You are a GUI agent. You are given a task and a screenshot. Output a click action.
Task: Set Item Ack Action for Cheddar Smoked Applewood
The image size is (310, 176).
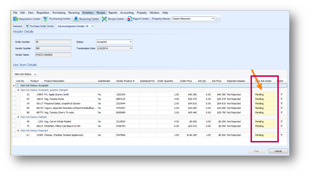click(265, 135)
